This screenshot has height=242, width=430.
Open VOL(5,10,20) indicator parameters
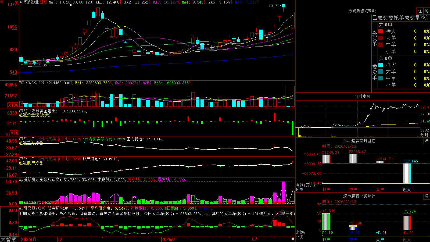coord(31,83)
